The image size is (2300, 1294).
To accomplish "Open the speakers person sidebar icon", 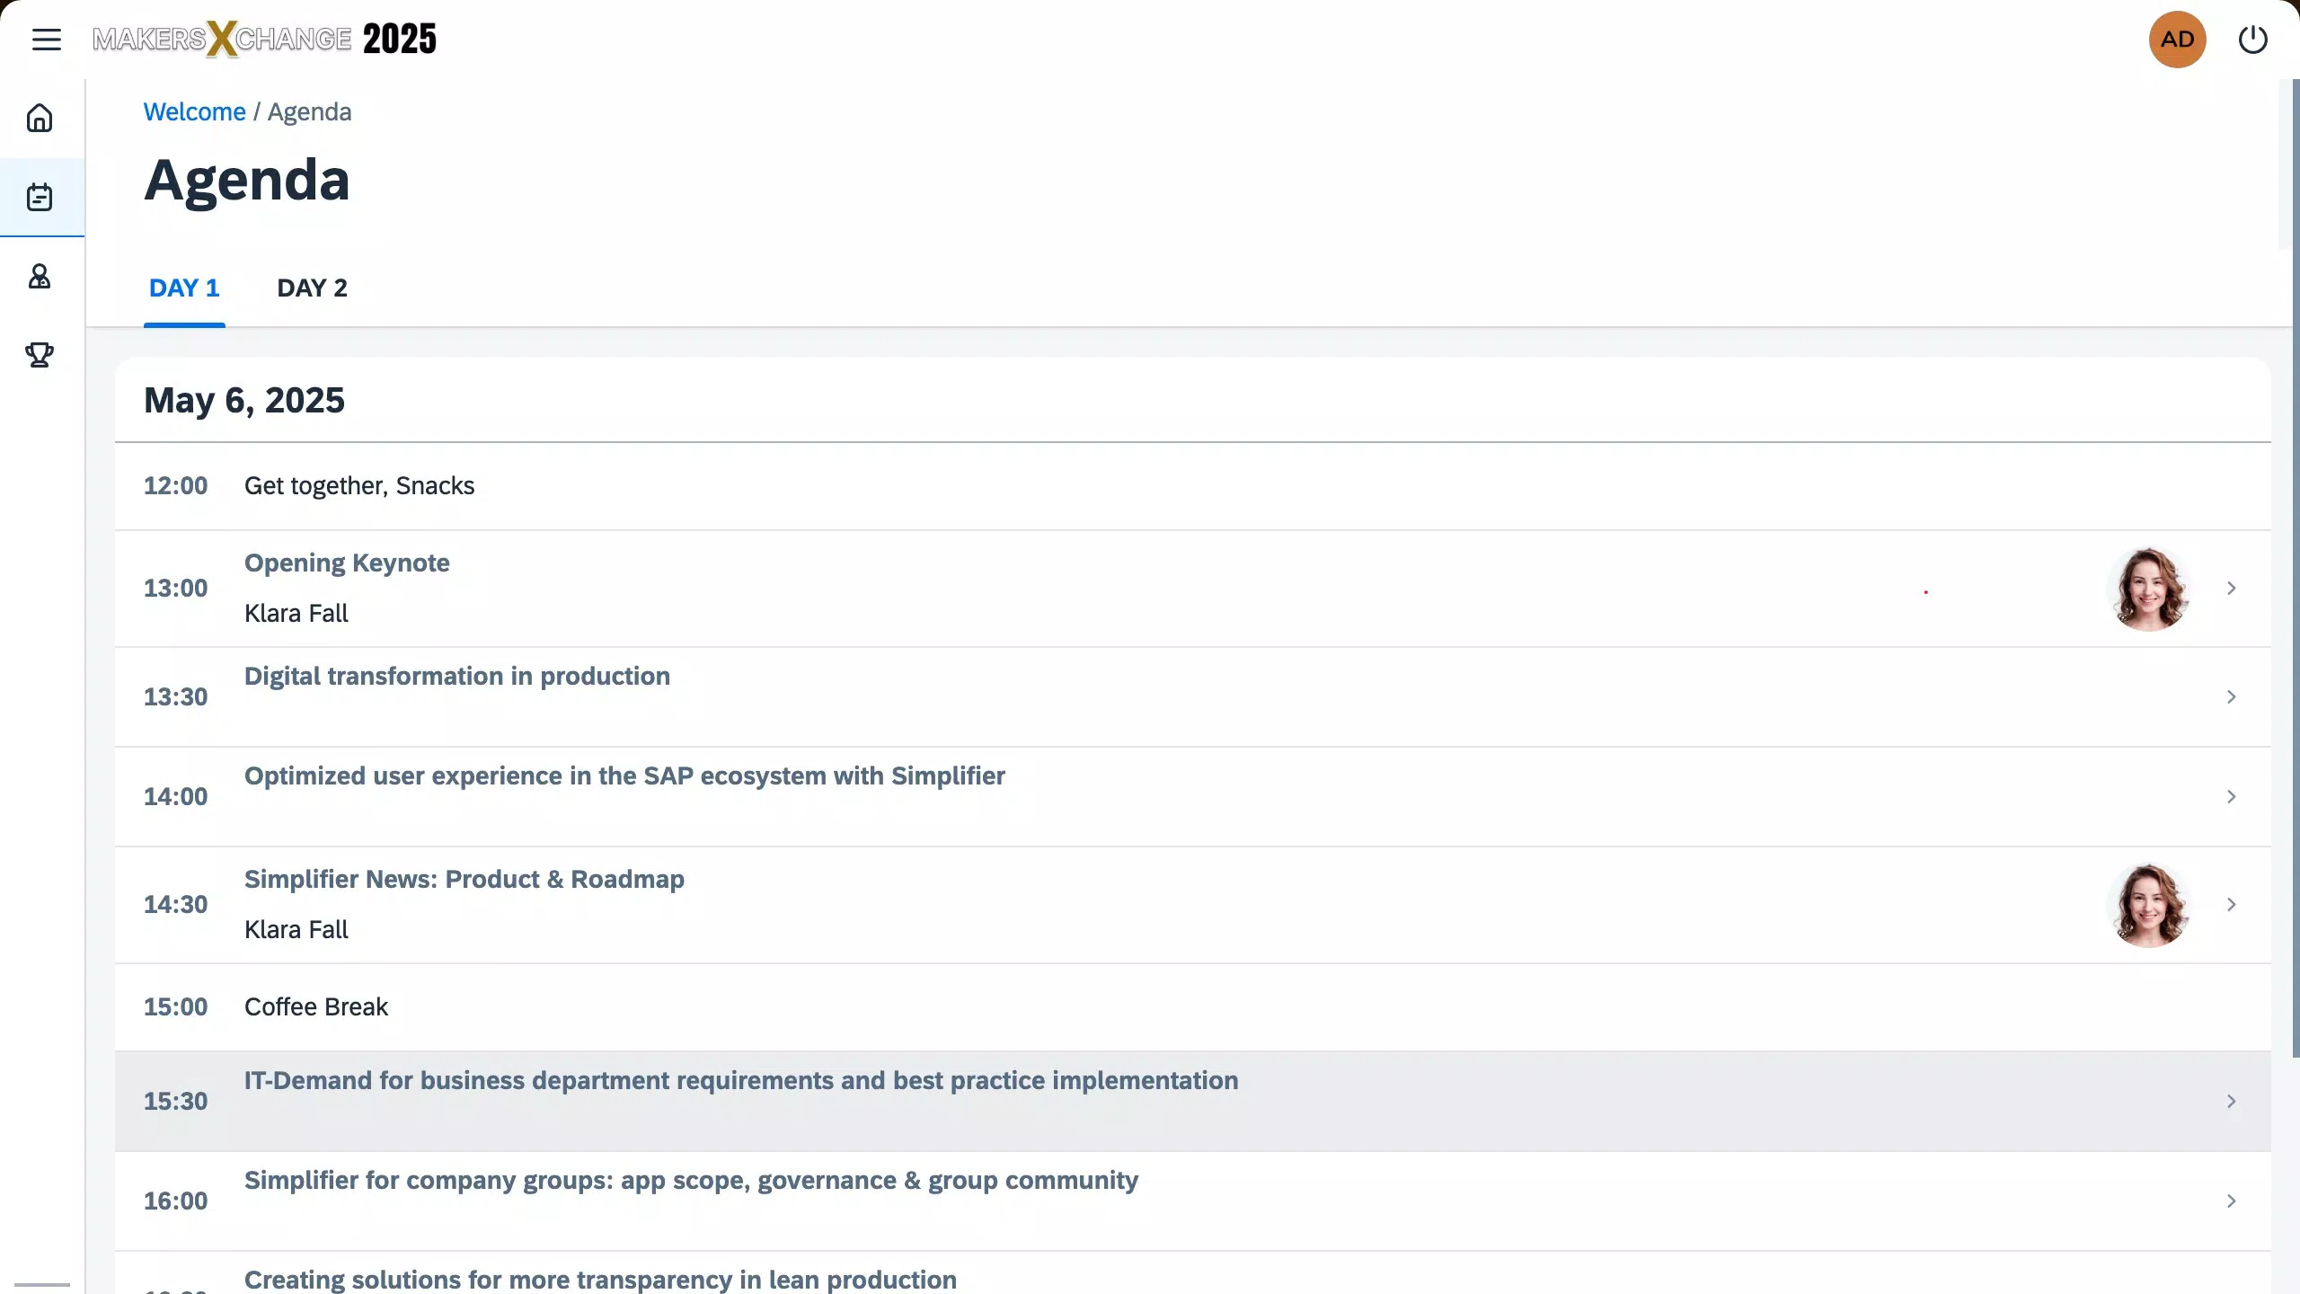I will [40, 276].
